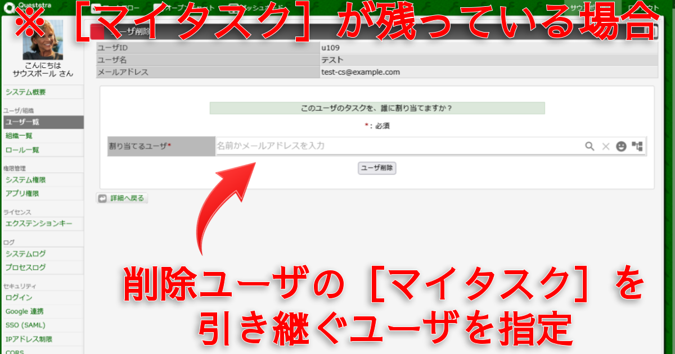Focus the 割り当てるユーザ name input field
The height and width of the screenshot is (354, 675).
tap(394, 146)
